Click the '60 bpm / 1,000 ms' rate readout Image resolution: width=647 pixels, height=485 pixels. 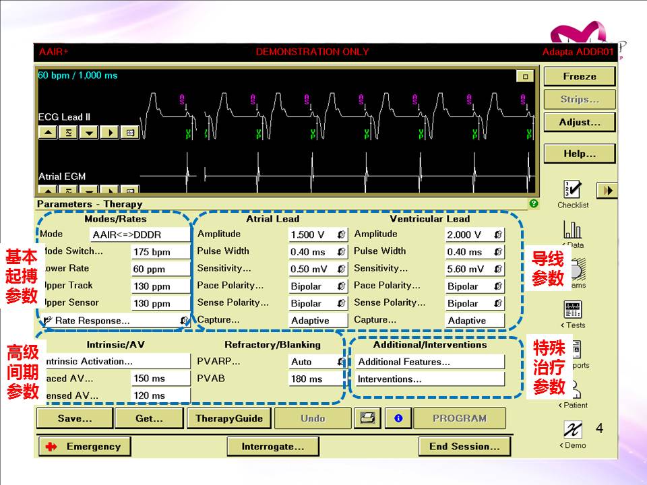coord(78,75)
